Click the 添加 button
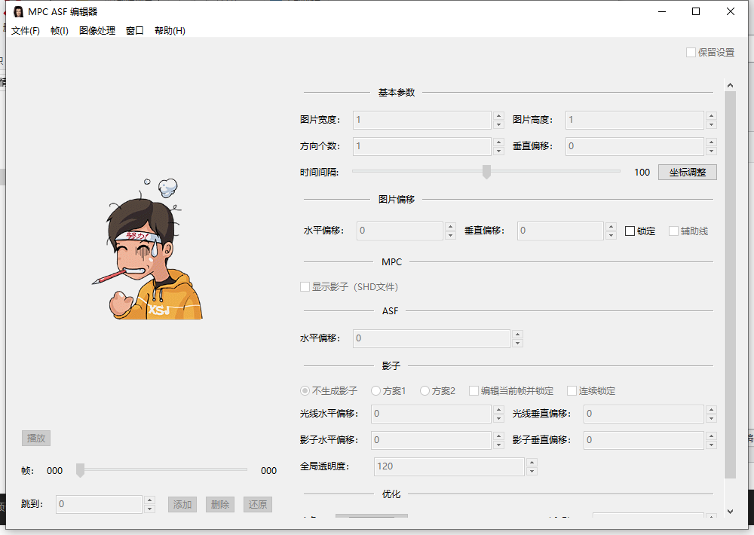Image resolution: width=754 pixels, height=535 pixels. [182, 504]
